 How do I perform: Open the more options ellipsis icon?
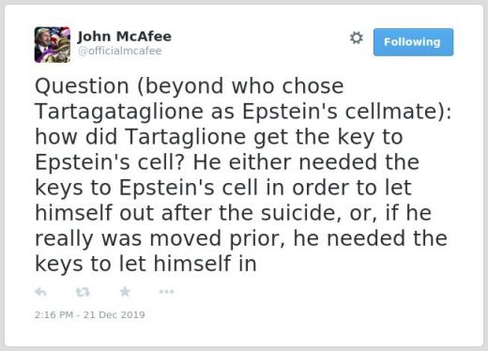tap(166, 292)
